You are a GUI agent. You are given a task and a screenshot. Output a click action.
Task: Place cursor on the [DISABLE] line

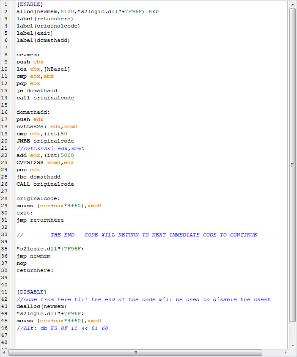pyautogui.click(x=32, y=292)
